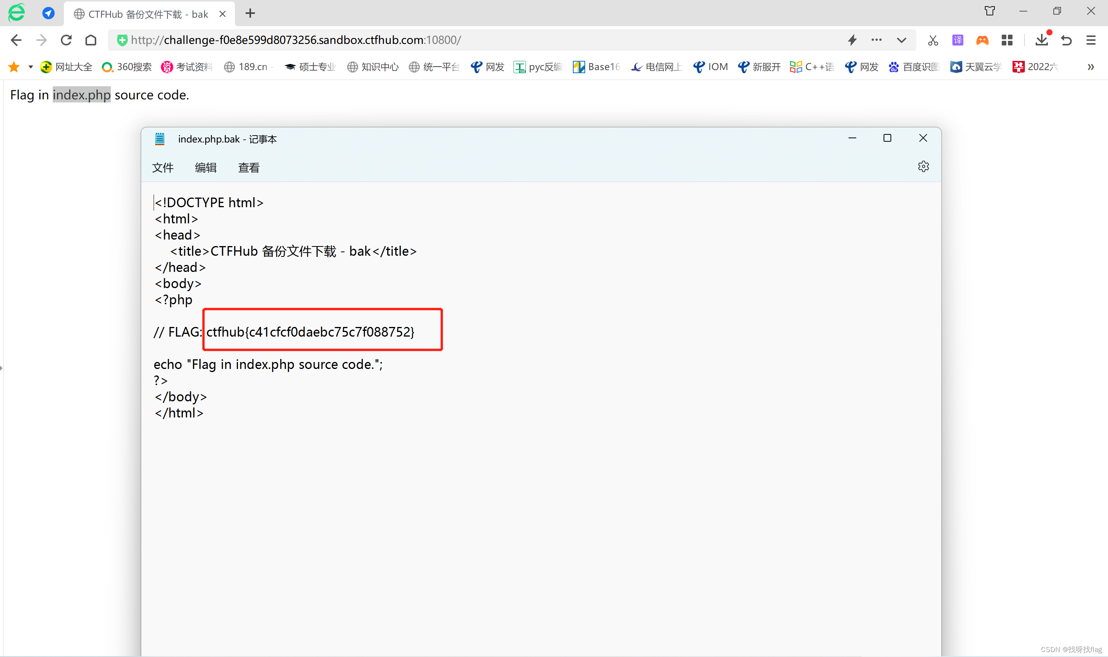
Task: Open the 文件 menu in Notepad
Action: pos(162,168)
